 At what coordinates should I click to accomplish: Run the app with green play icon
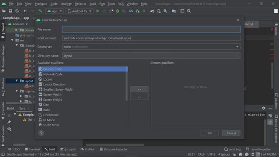(98, 11)
